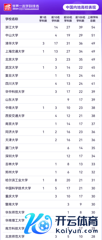Select the 中国内地高校表现 pill button
The image size is (102, 240).
click(81, 7)
